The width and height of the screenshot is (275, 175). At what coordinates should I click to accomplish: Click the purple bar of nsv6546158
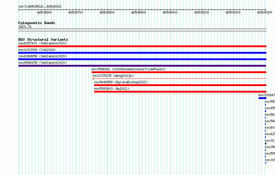click(x=142, y=66)
